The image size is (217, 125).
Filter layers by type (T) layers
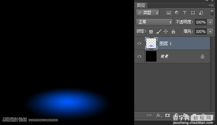point(185,13)
